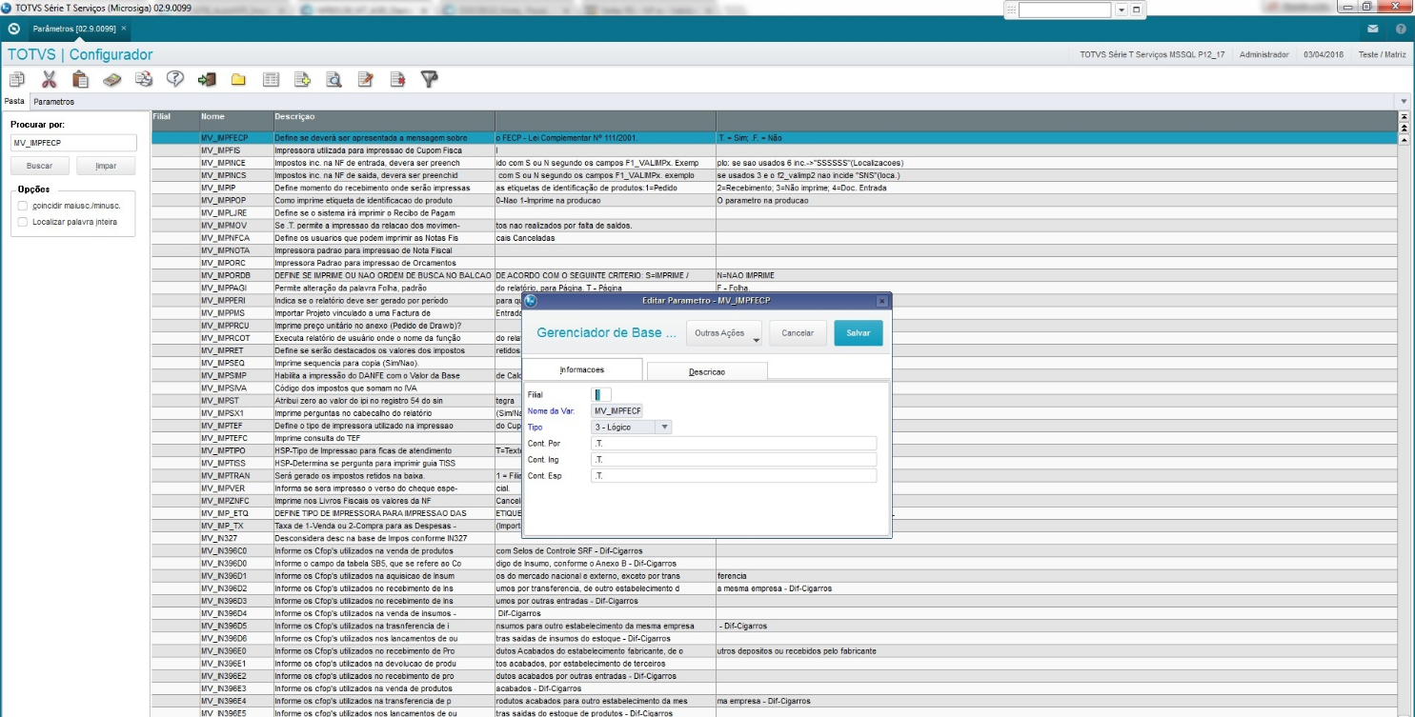Click the Add new record icon

tap(302, 79)
